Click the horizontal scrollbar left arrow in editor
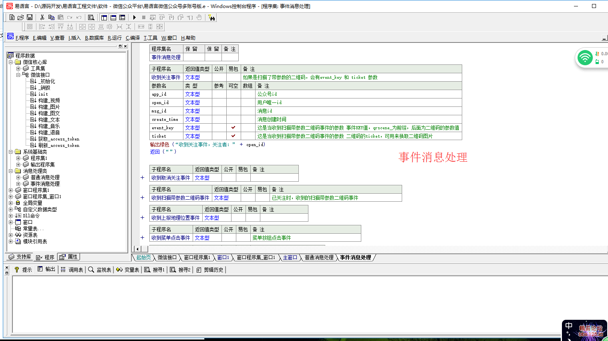Viewport: 608px width, 341px height. [137, 249]
